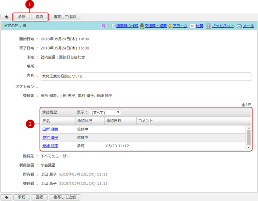Click the approval history scrollbar thumb
This screenshot has width=258, height=201.
coord(249,138)
